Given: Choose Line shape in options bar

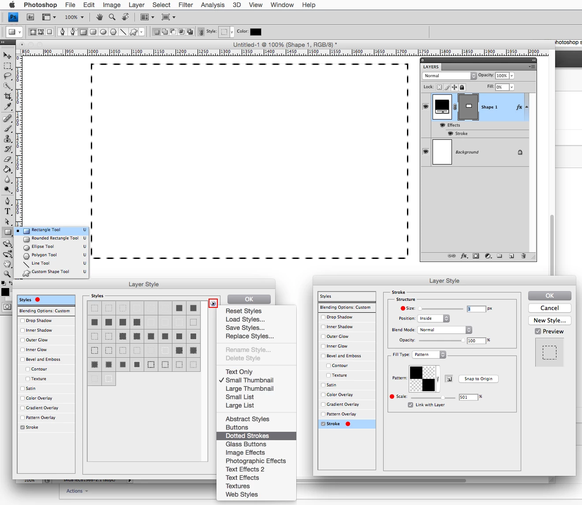Looking at the screenshot, I should click(123, 32).
